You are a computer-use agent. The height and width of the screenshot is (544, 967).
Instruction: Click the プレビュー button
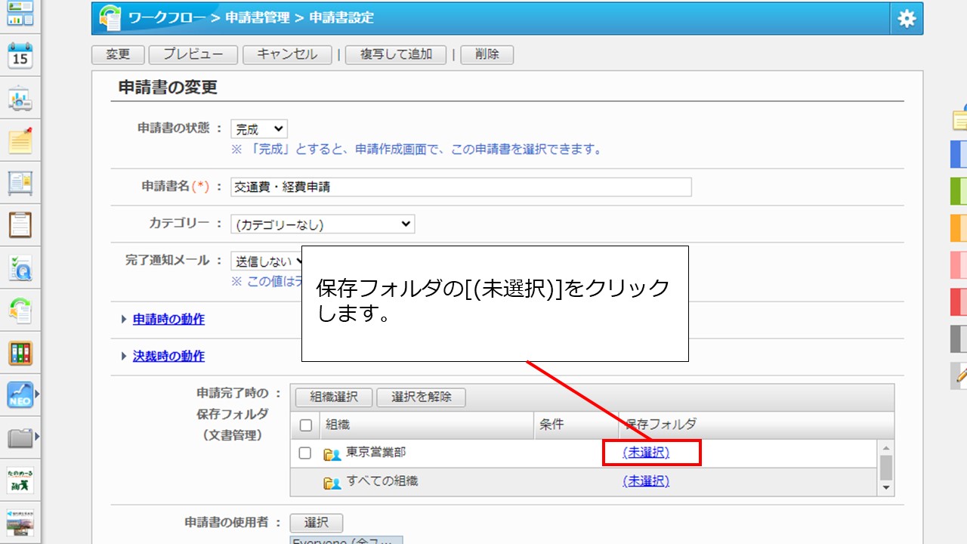(193, 54)
